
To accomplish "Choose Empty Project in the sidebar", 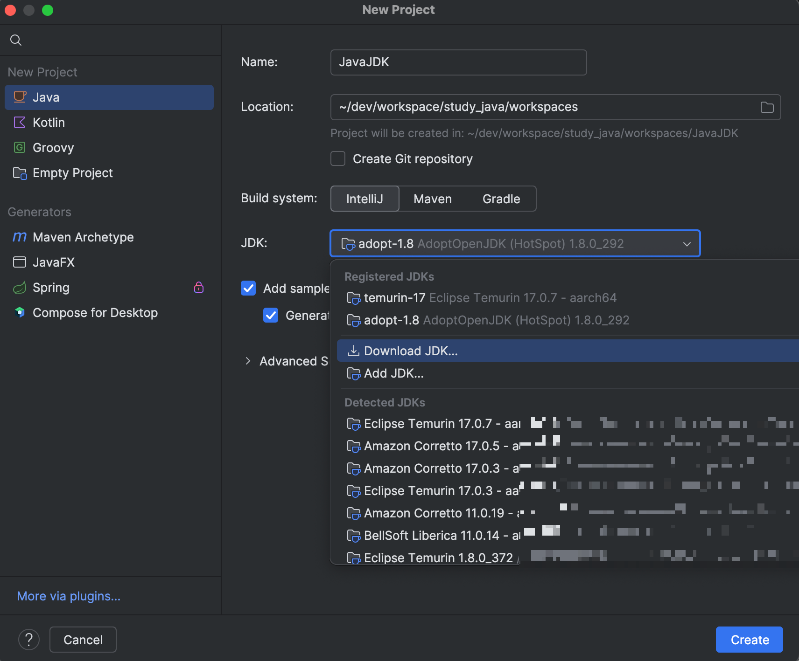I will pyautogui.click(x=109, y=173).
